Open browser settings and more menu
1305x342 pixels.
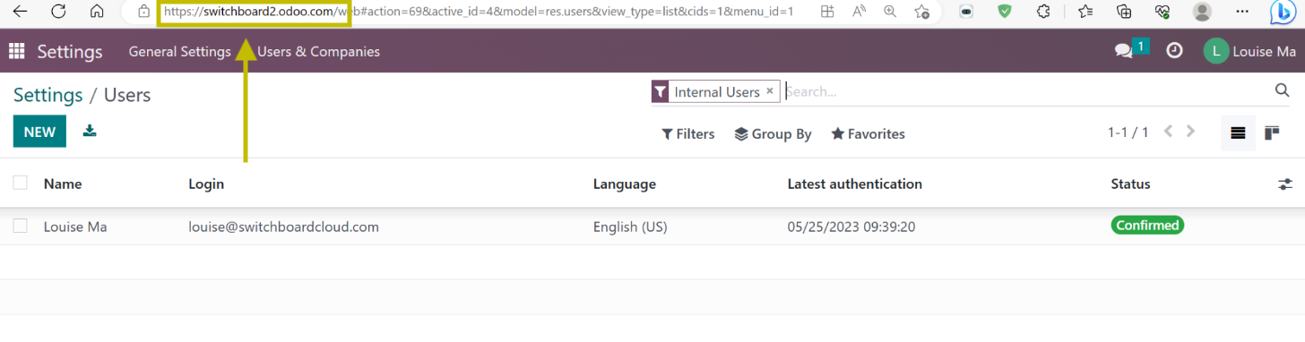[1242, 12]
